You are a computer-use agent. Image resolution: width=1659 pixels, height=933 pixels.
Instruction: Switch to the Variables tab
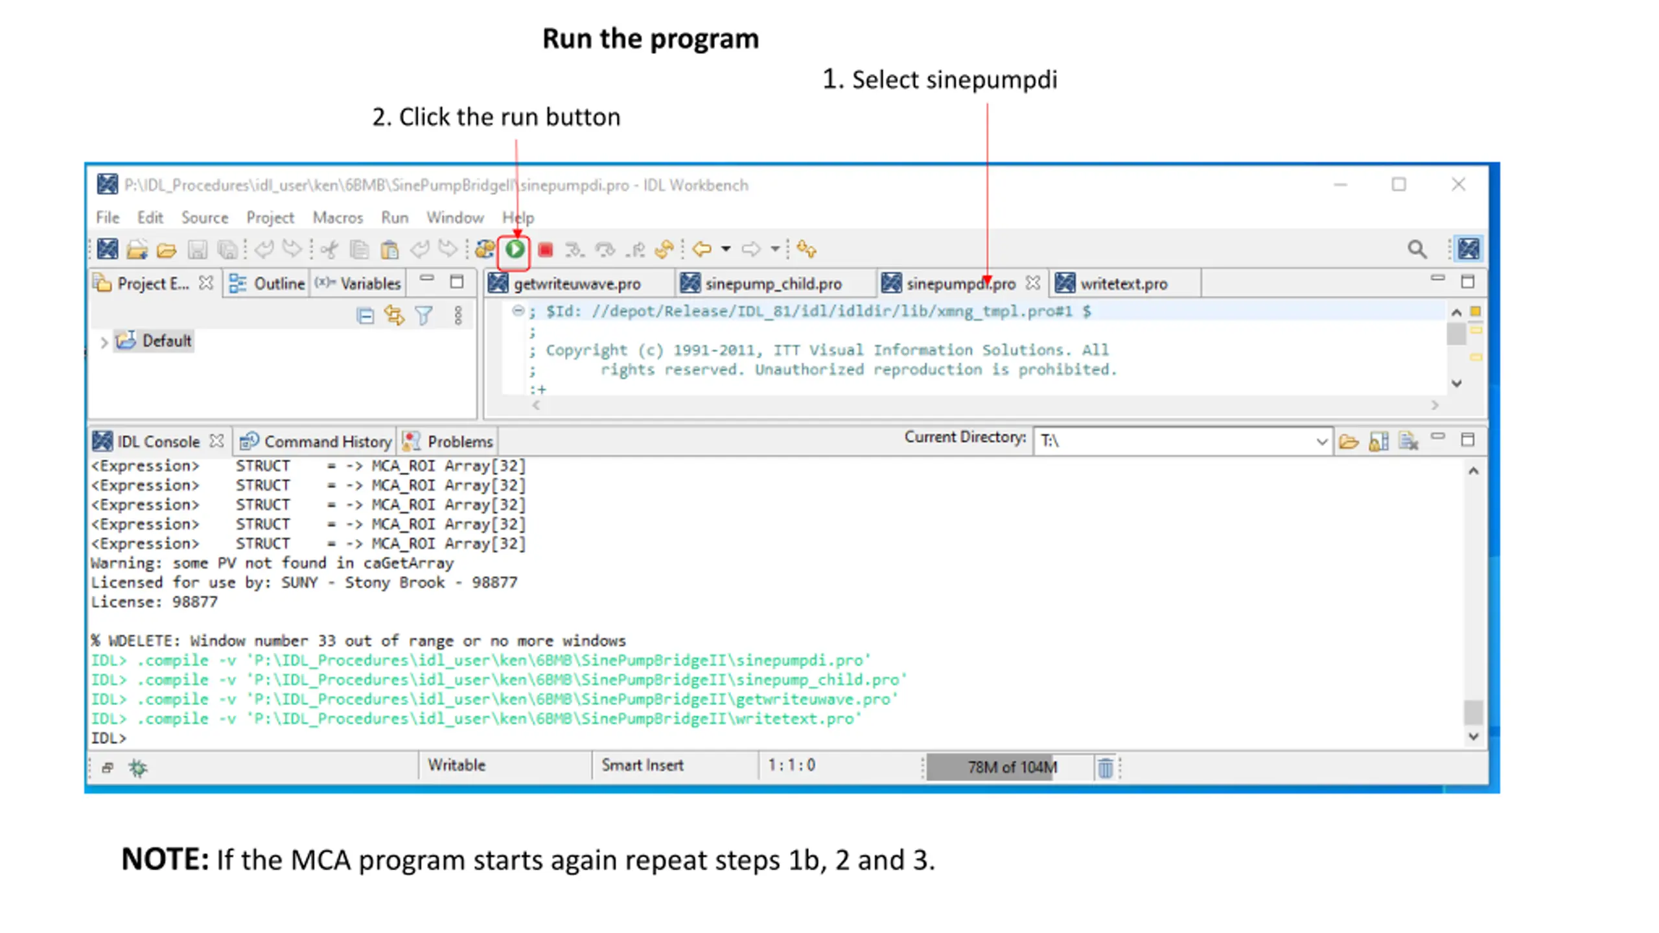[358, 284]
